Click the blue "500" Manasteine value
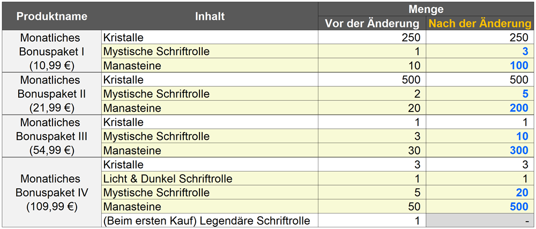Image resolution: width=536 pixels, height=229 pixels. 520,206
